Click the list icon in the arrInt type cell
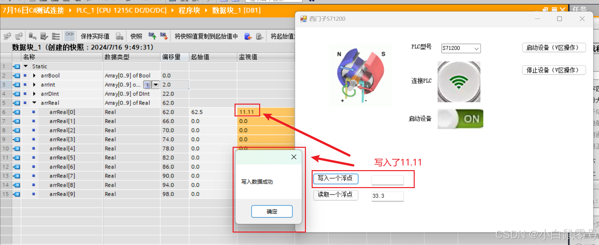599x245 pixels. (147, 85)
